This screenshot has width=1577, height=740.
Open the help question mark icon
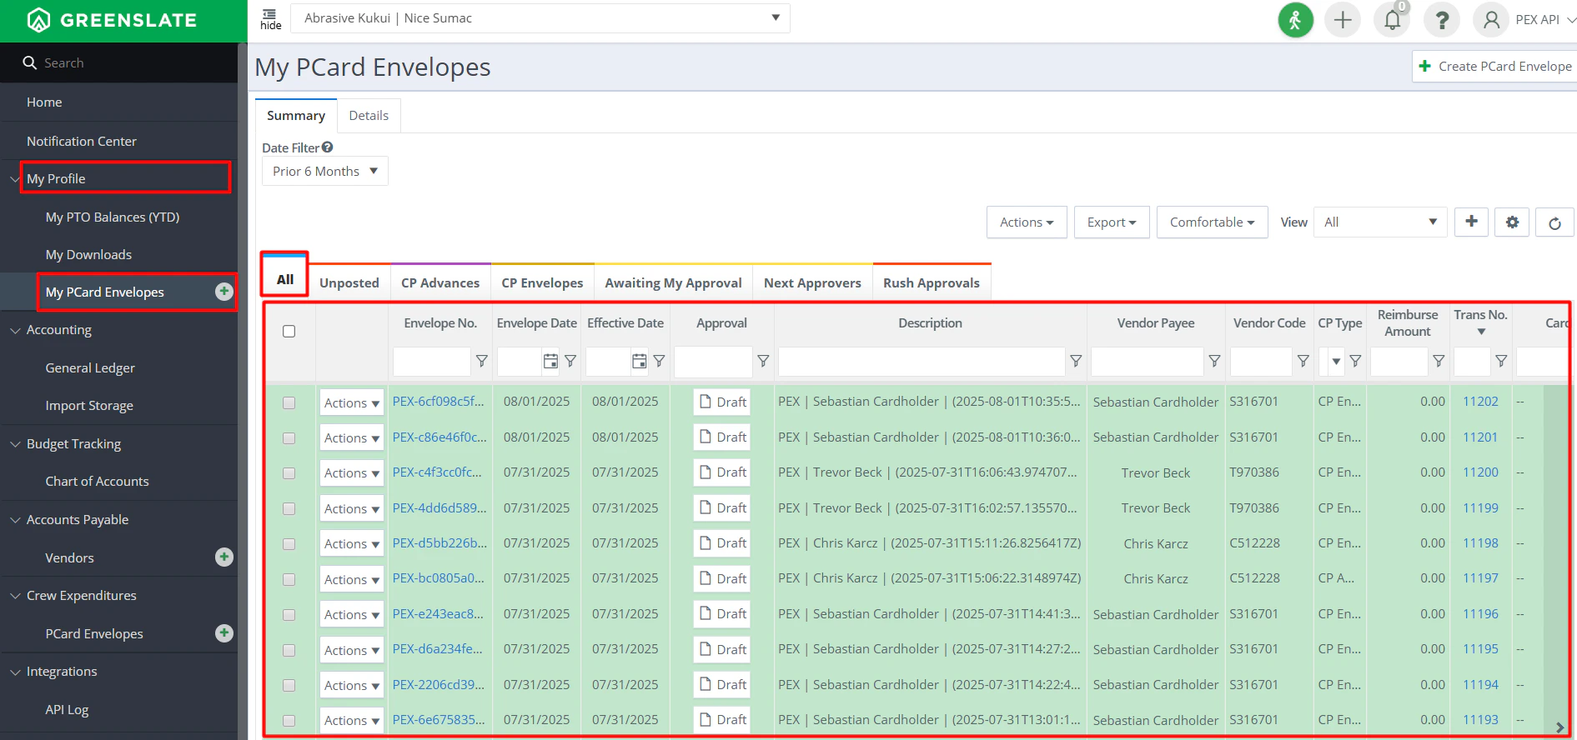point(1441,20)
